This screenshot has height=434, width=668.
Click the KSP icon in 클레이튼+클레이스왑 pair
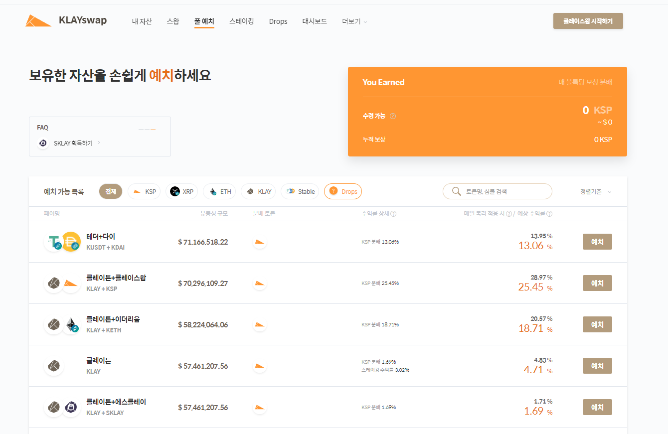[x=71, y=283]
